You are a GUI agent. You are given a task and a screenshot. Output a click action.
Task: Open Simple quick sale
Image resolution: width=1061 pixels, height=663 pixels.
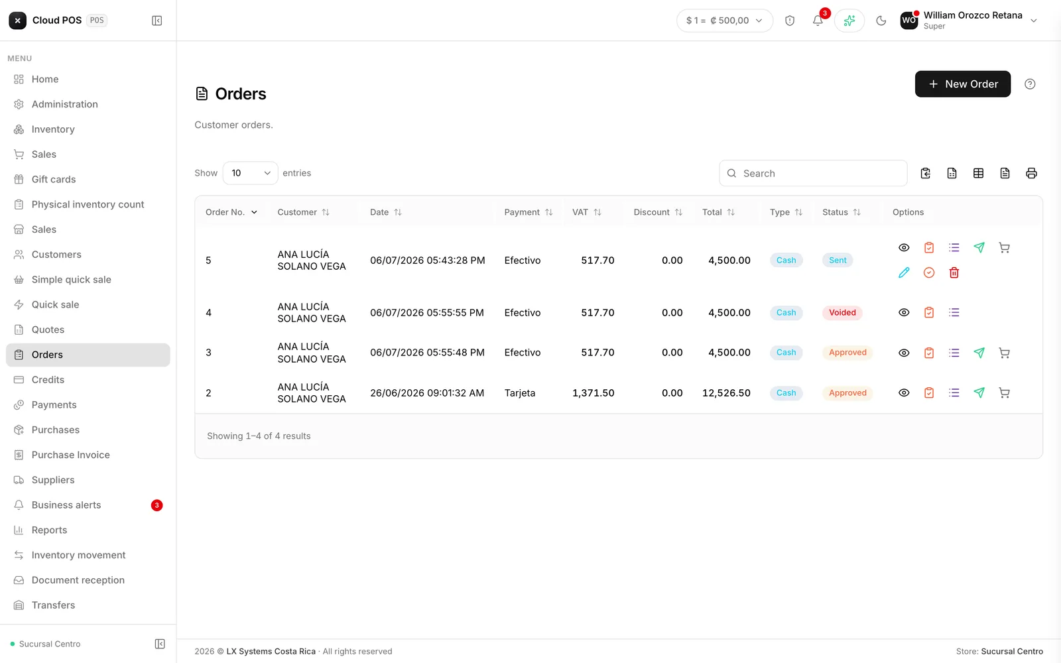pos(88,280)
